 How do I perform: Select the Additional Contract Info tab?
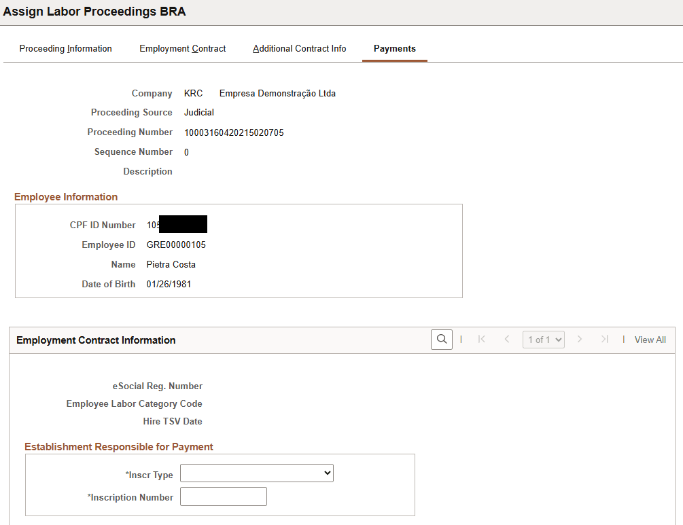pos(299,48)
